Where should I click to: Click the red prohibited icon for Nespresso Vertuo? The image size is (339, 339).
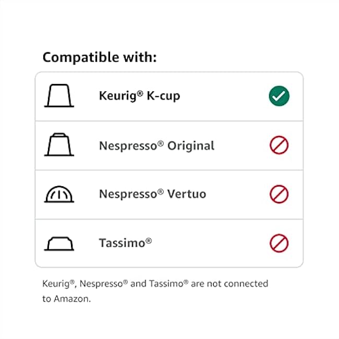(279, 194)
